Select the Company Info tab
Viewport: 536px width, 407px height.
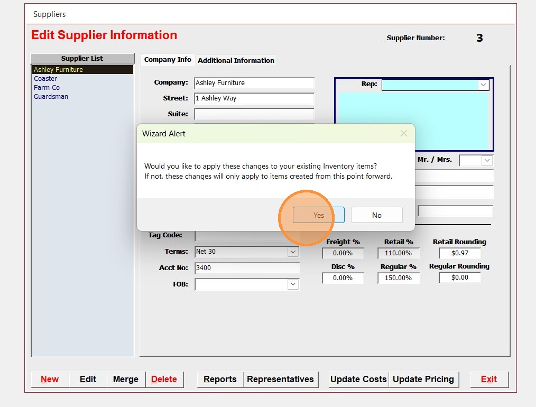pyautogui.click(x=168, y=60)
